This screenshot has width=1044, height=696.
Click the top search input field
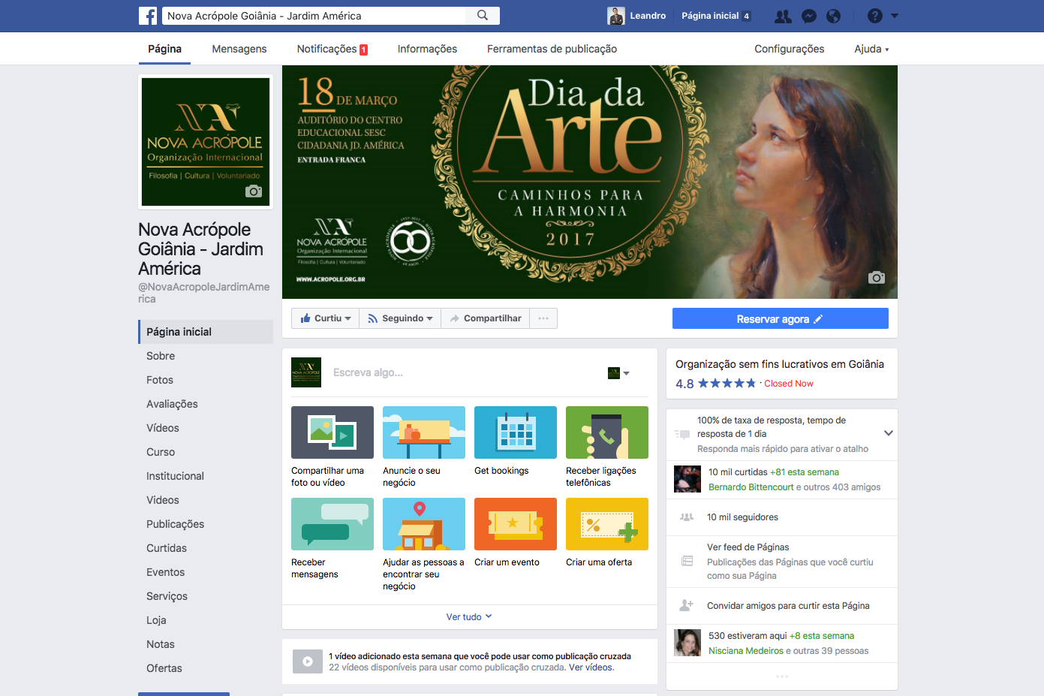(x=314, y=16)
